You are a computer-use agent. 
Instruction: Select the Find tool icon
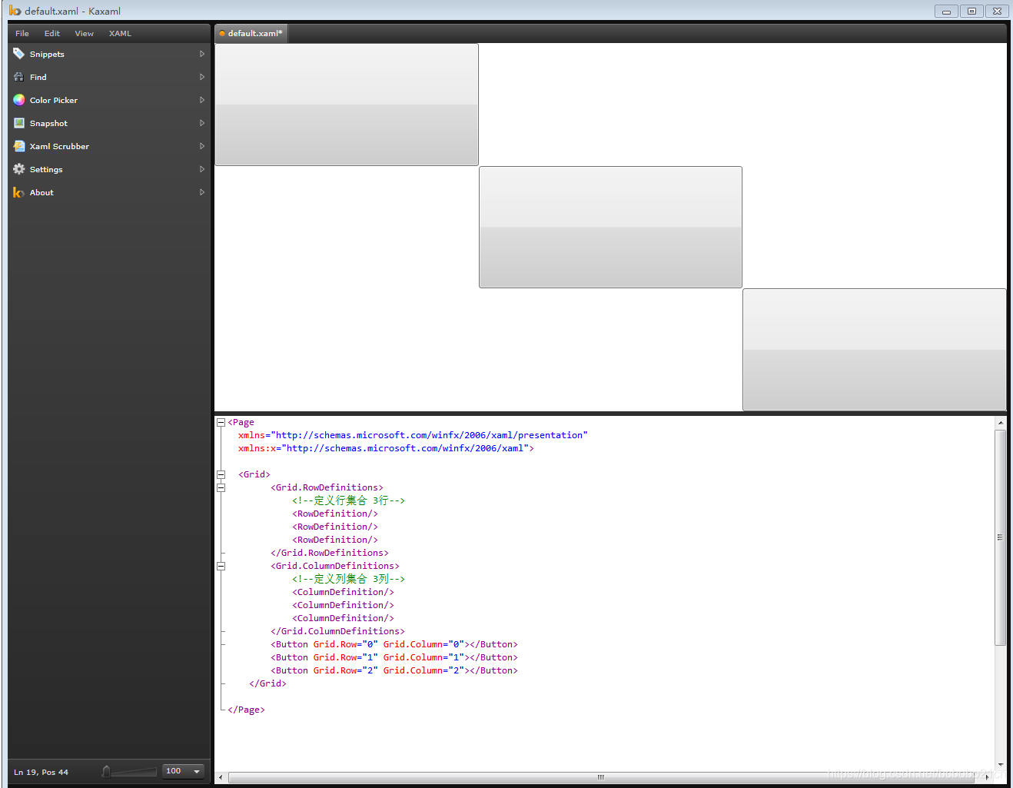[x=18, y=77]
